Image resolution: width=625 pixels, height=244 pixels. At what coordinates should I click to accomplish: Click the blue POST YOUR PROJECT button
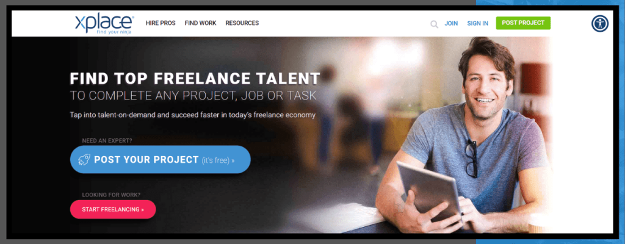pos(161,159)
